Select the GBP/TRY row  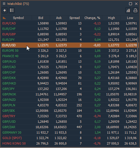(x=70, y=116)
